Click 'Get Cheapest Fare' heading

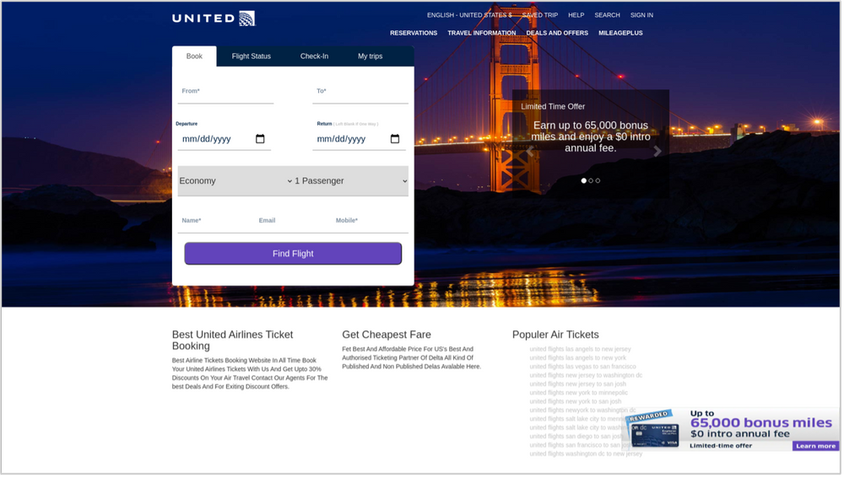pyautogui.click(x=387, y=335)
